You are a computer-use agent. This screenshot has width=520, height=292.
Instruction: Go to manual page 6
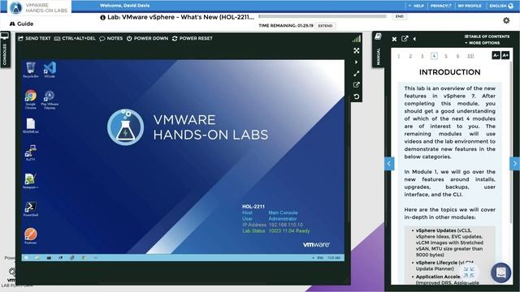coord(457,56)
